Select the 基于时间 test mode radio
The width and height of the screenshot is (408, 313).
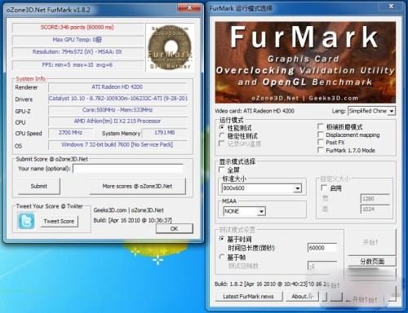tap(222, 239)
